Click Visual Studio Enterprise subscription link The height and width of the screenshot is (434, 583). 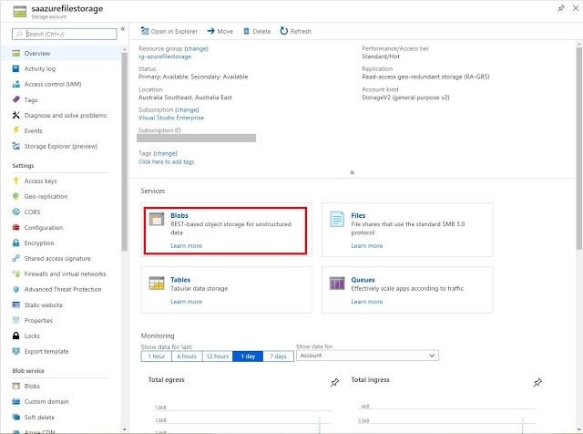tap(171, 118)
